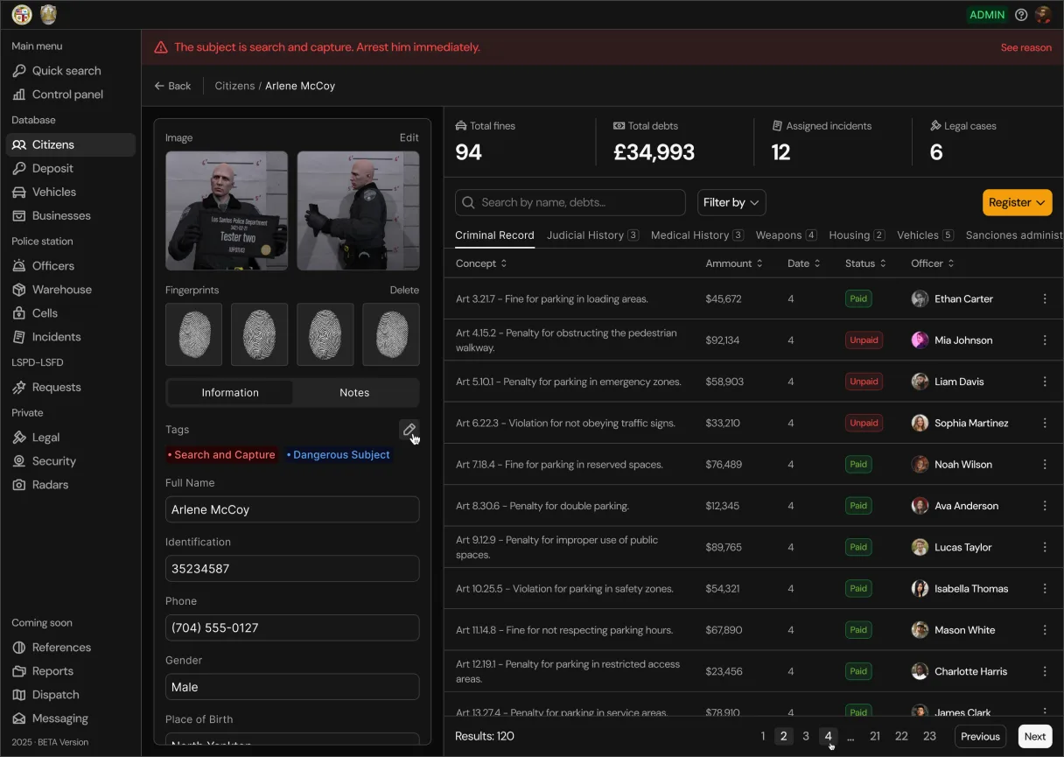The height and width of the screenshot is (757, 1064).
Task: Click the See reason link
Action: coord(1026,47)
